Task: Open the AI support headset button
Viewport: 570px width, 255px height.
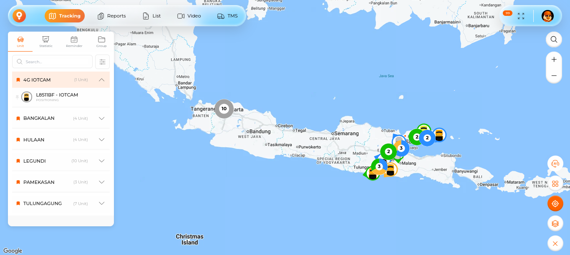Action: click(x=555, y=163)
